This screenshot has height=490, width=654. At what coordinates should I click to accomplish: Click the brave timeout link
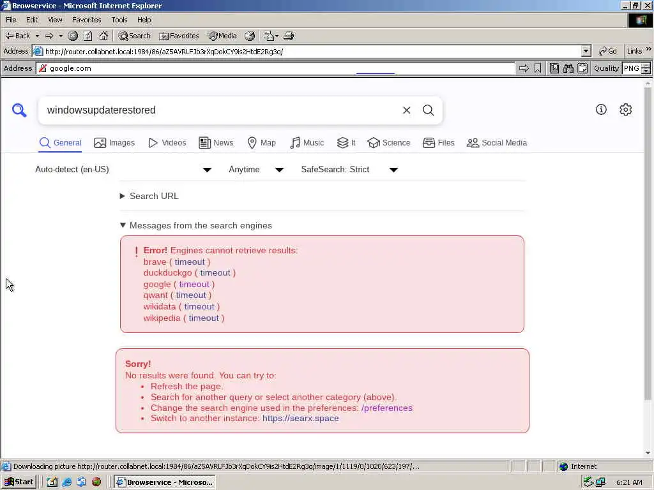[x=190, y=262]
